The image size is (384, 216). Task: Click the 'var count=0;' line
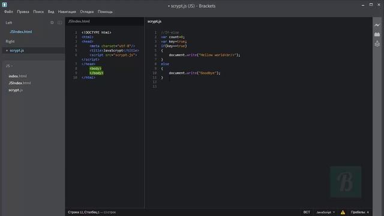point(173,37)
